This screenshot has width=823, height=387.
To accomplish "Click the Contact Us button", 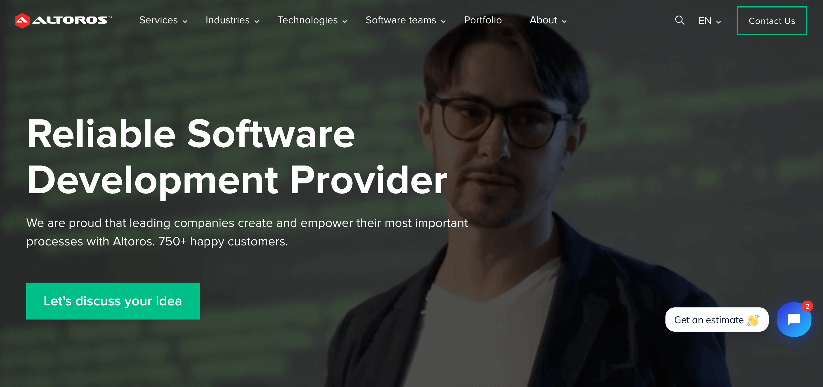I will coord(772,21).
